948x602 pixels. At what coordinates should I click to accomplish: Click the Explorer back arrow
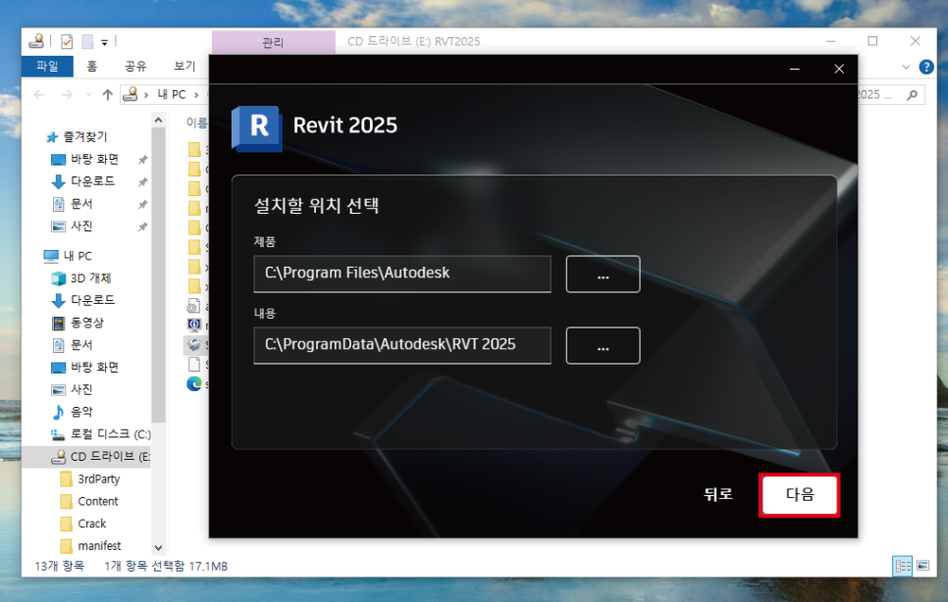(x=39, y=94)
